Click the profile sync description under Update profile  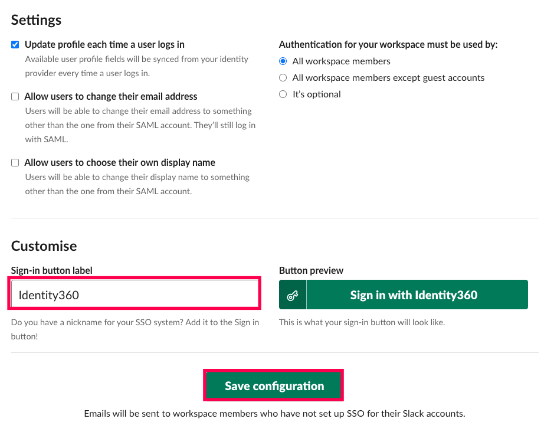tap(136, 66)
